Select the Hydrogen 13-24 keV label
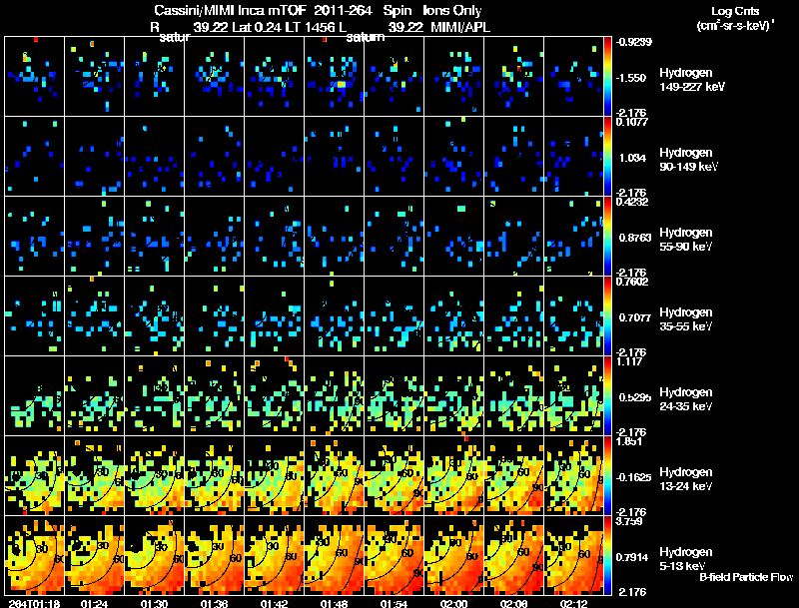 pos(686,479)
